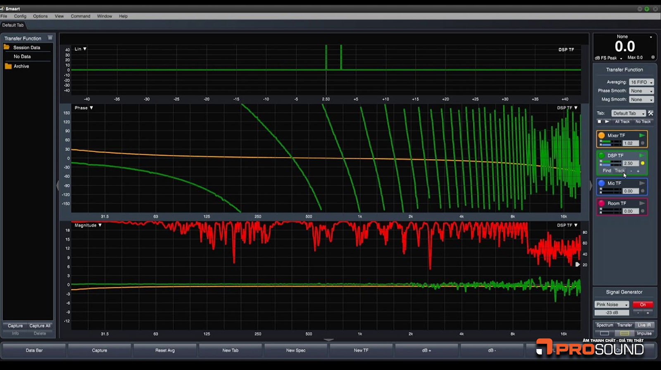This screenshot has height=370, width=661.
Task: Expand the Phase Smooth dropdown
Action: [x=641, y=91]
